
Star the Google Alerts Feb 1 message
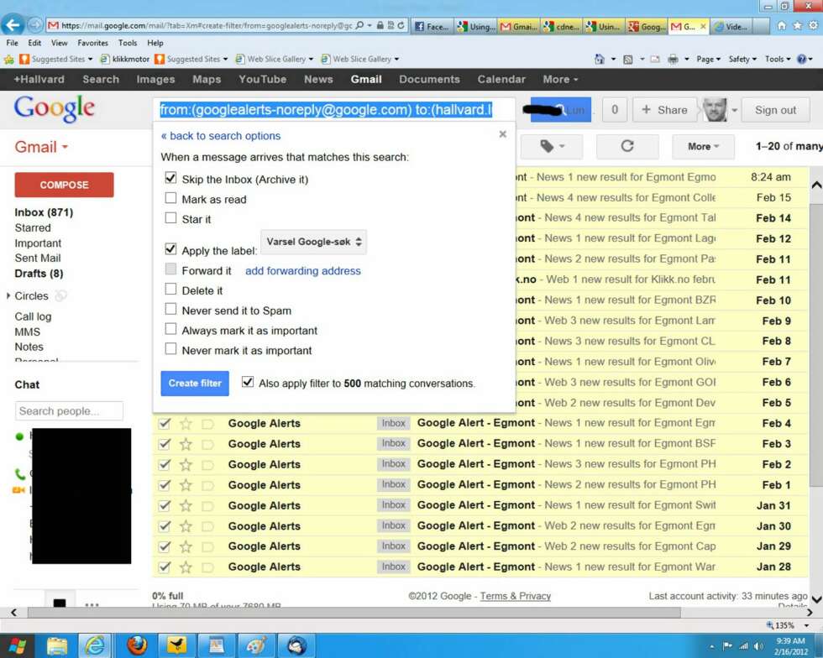[186, 485]
